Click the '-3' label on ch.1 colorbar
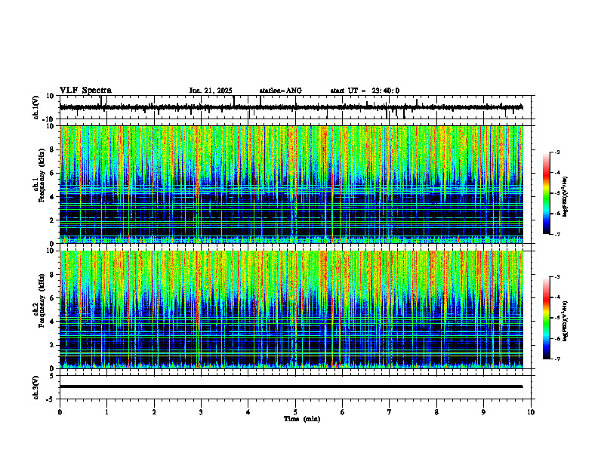598x462 pixels. [x=557, y=152]
